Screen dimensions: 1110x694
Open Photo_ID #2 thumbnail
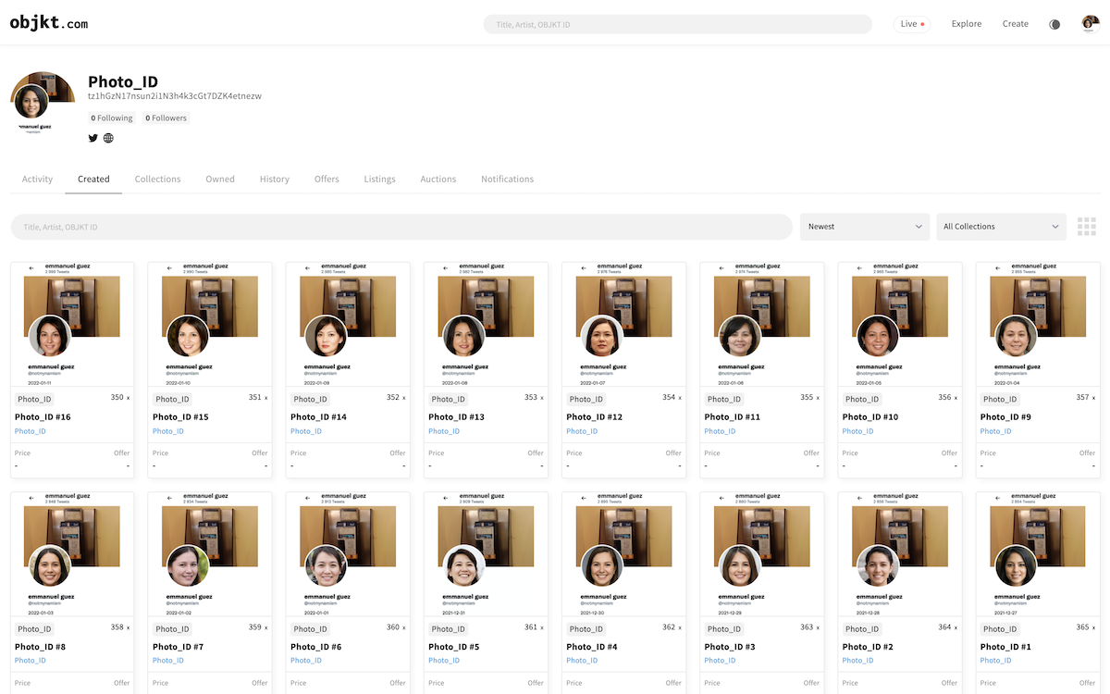tap(900, 554)
